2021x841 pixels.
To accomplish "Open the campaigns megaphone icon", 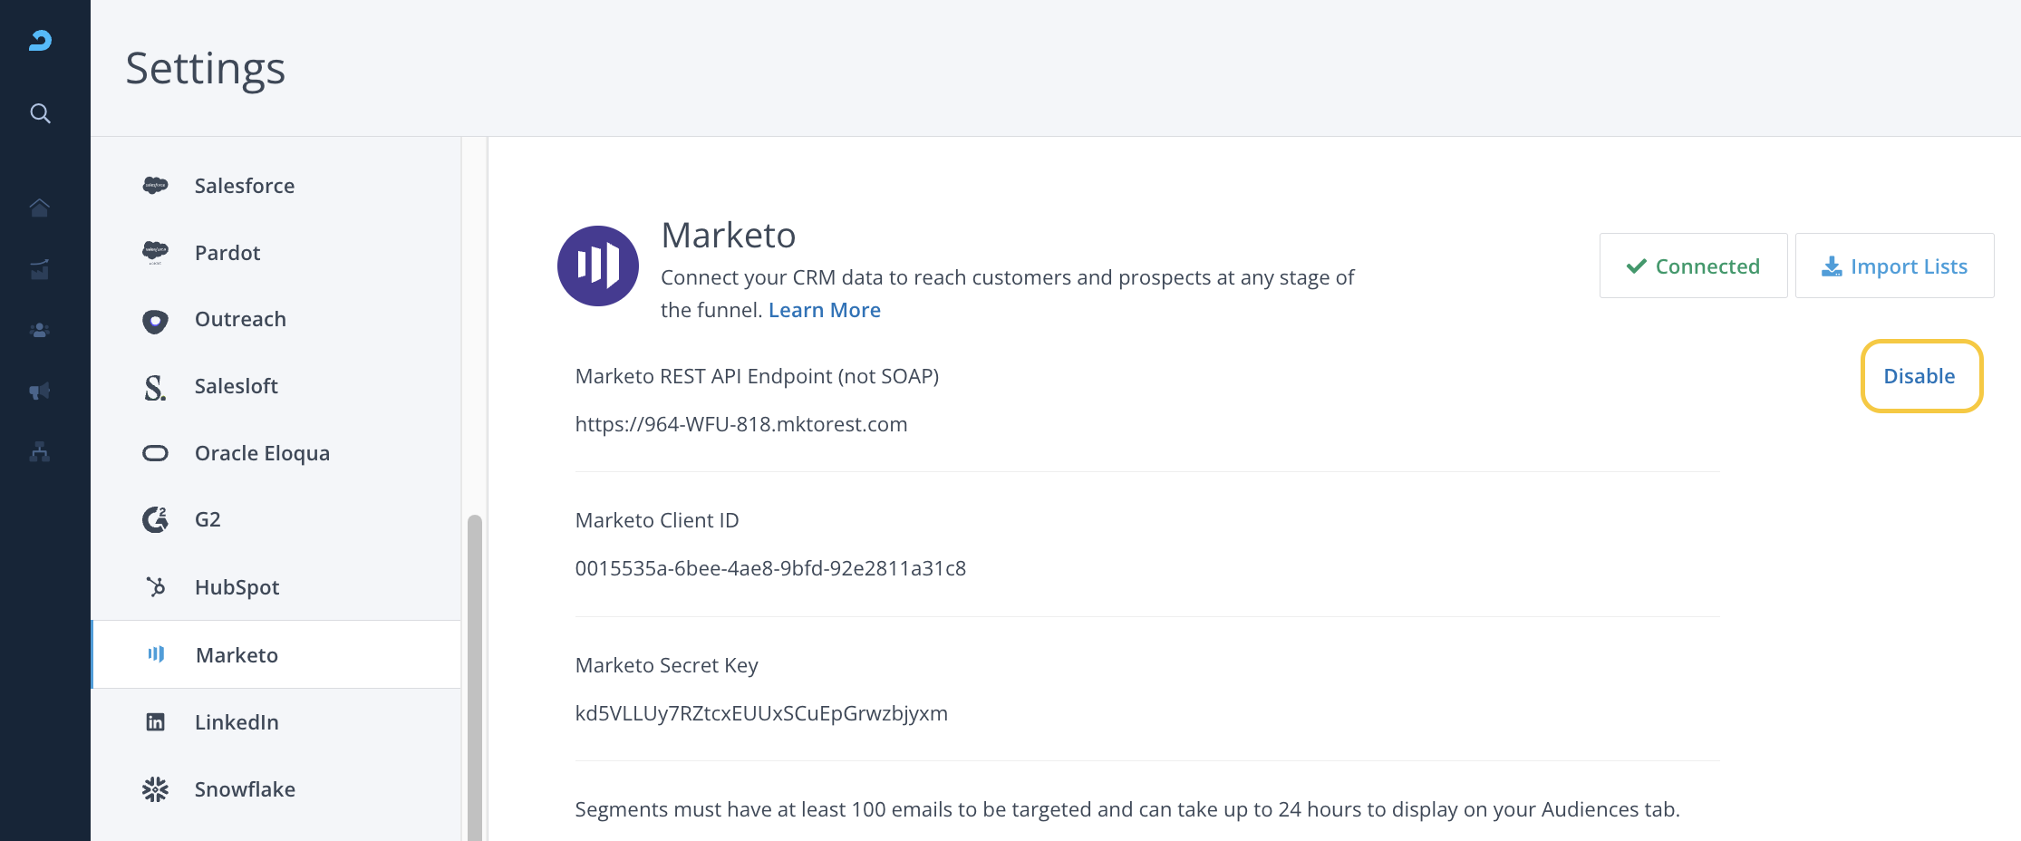I will click(40, 391).
